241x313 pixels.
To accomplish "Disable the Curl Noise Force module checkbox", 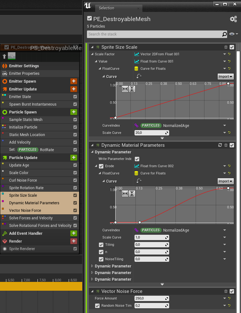I will (75, 180).
